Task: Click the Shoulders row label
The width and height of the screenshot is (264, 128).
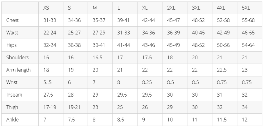Action: pos(17,57)
